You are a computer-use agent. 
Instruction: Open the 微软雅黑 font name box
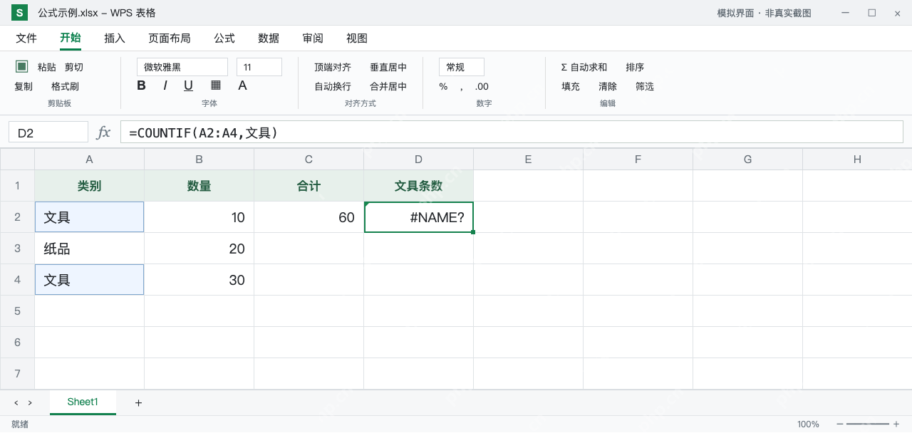tap(182, 67)
